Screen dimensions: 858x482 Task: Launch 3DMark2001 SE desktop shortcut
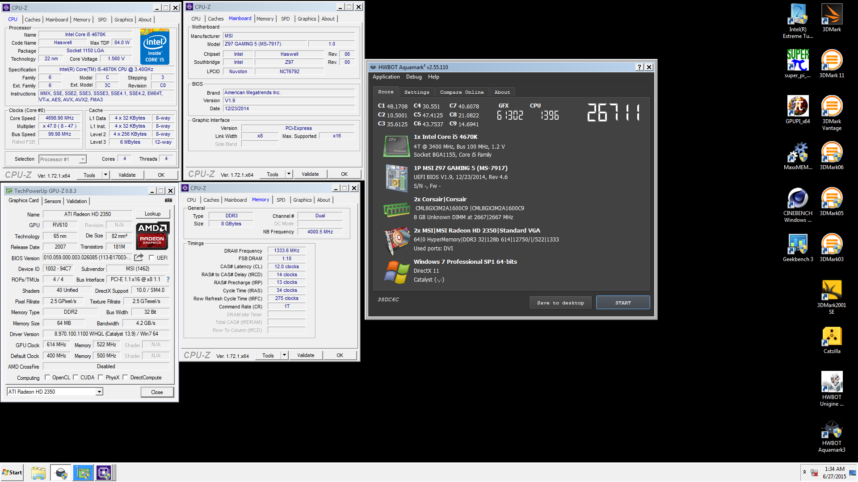pos(832,297)
